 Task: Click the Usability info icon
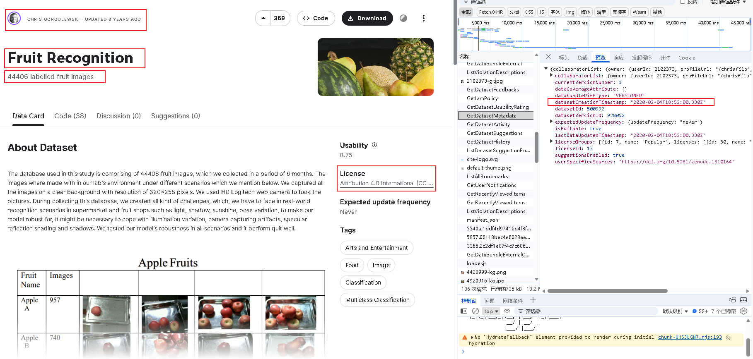click(374, 145)
